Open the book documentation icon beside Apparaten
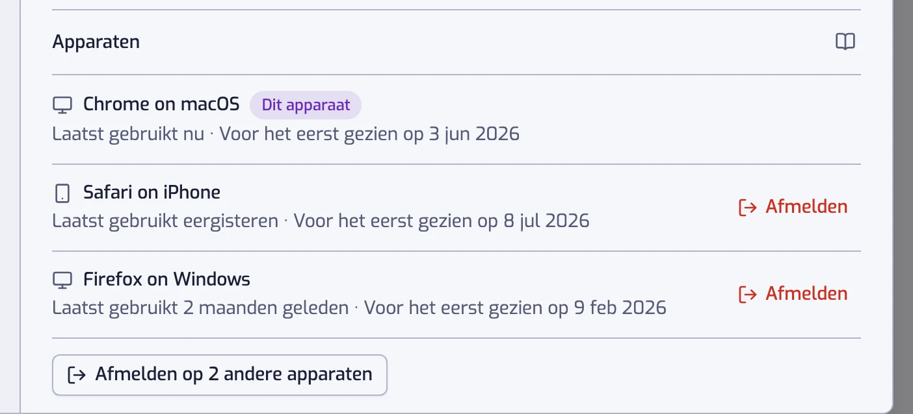This screenshot has height=414, width=913. [845, 42]
